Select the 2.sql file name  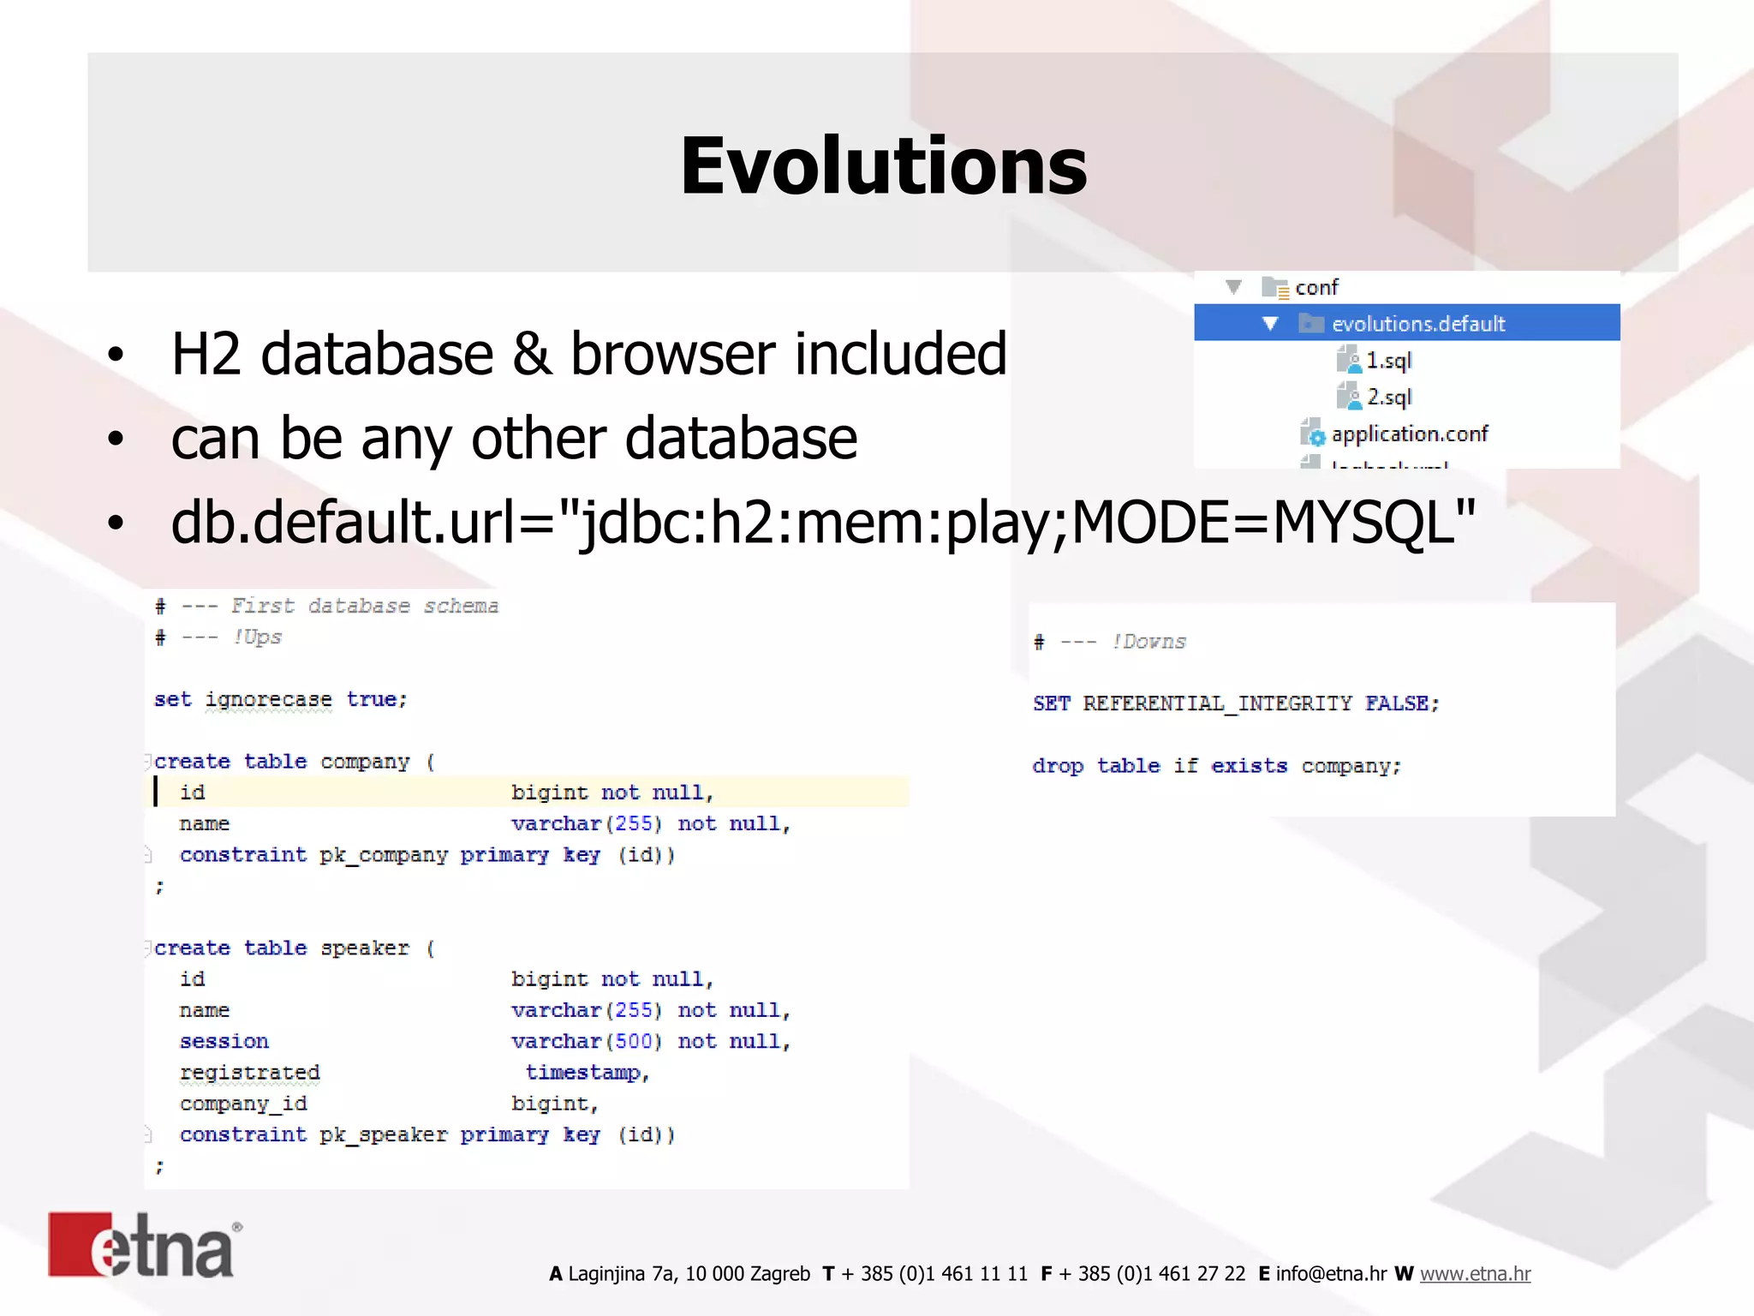(1389, 398)
